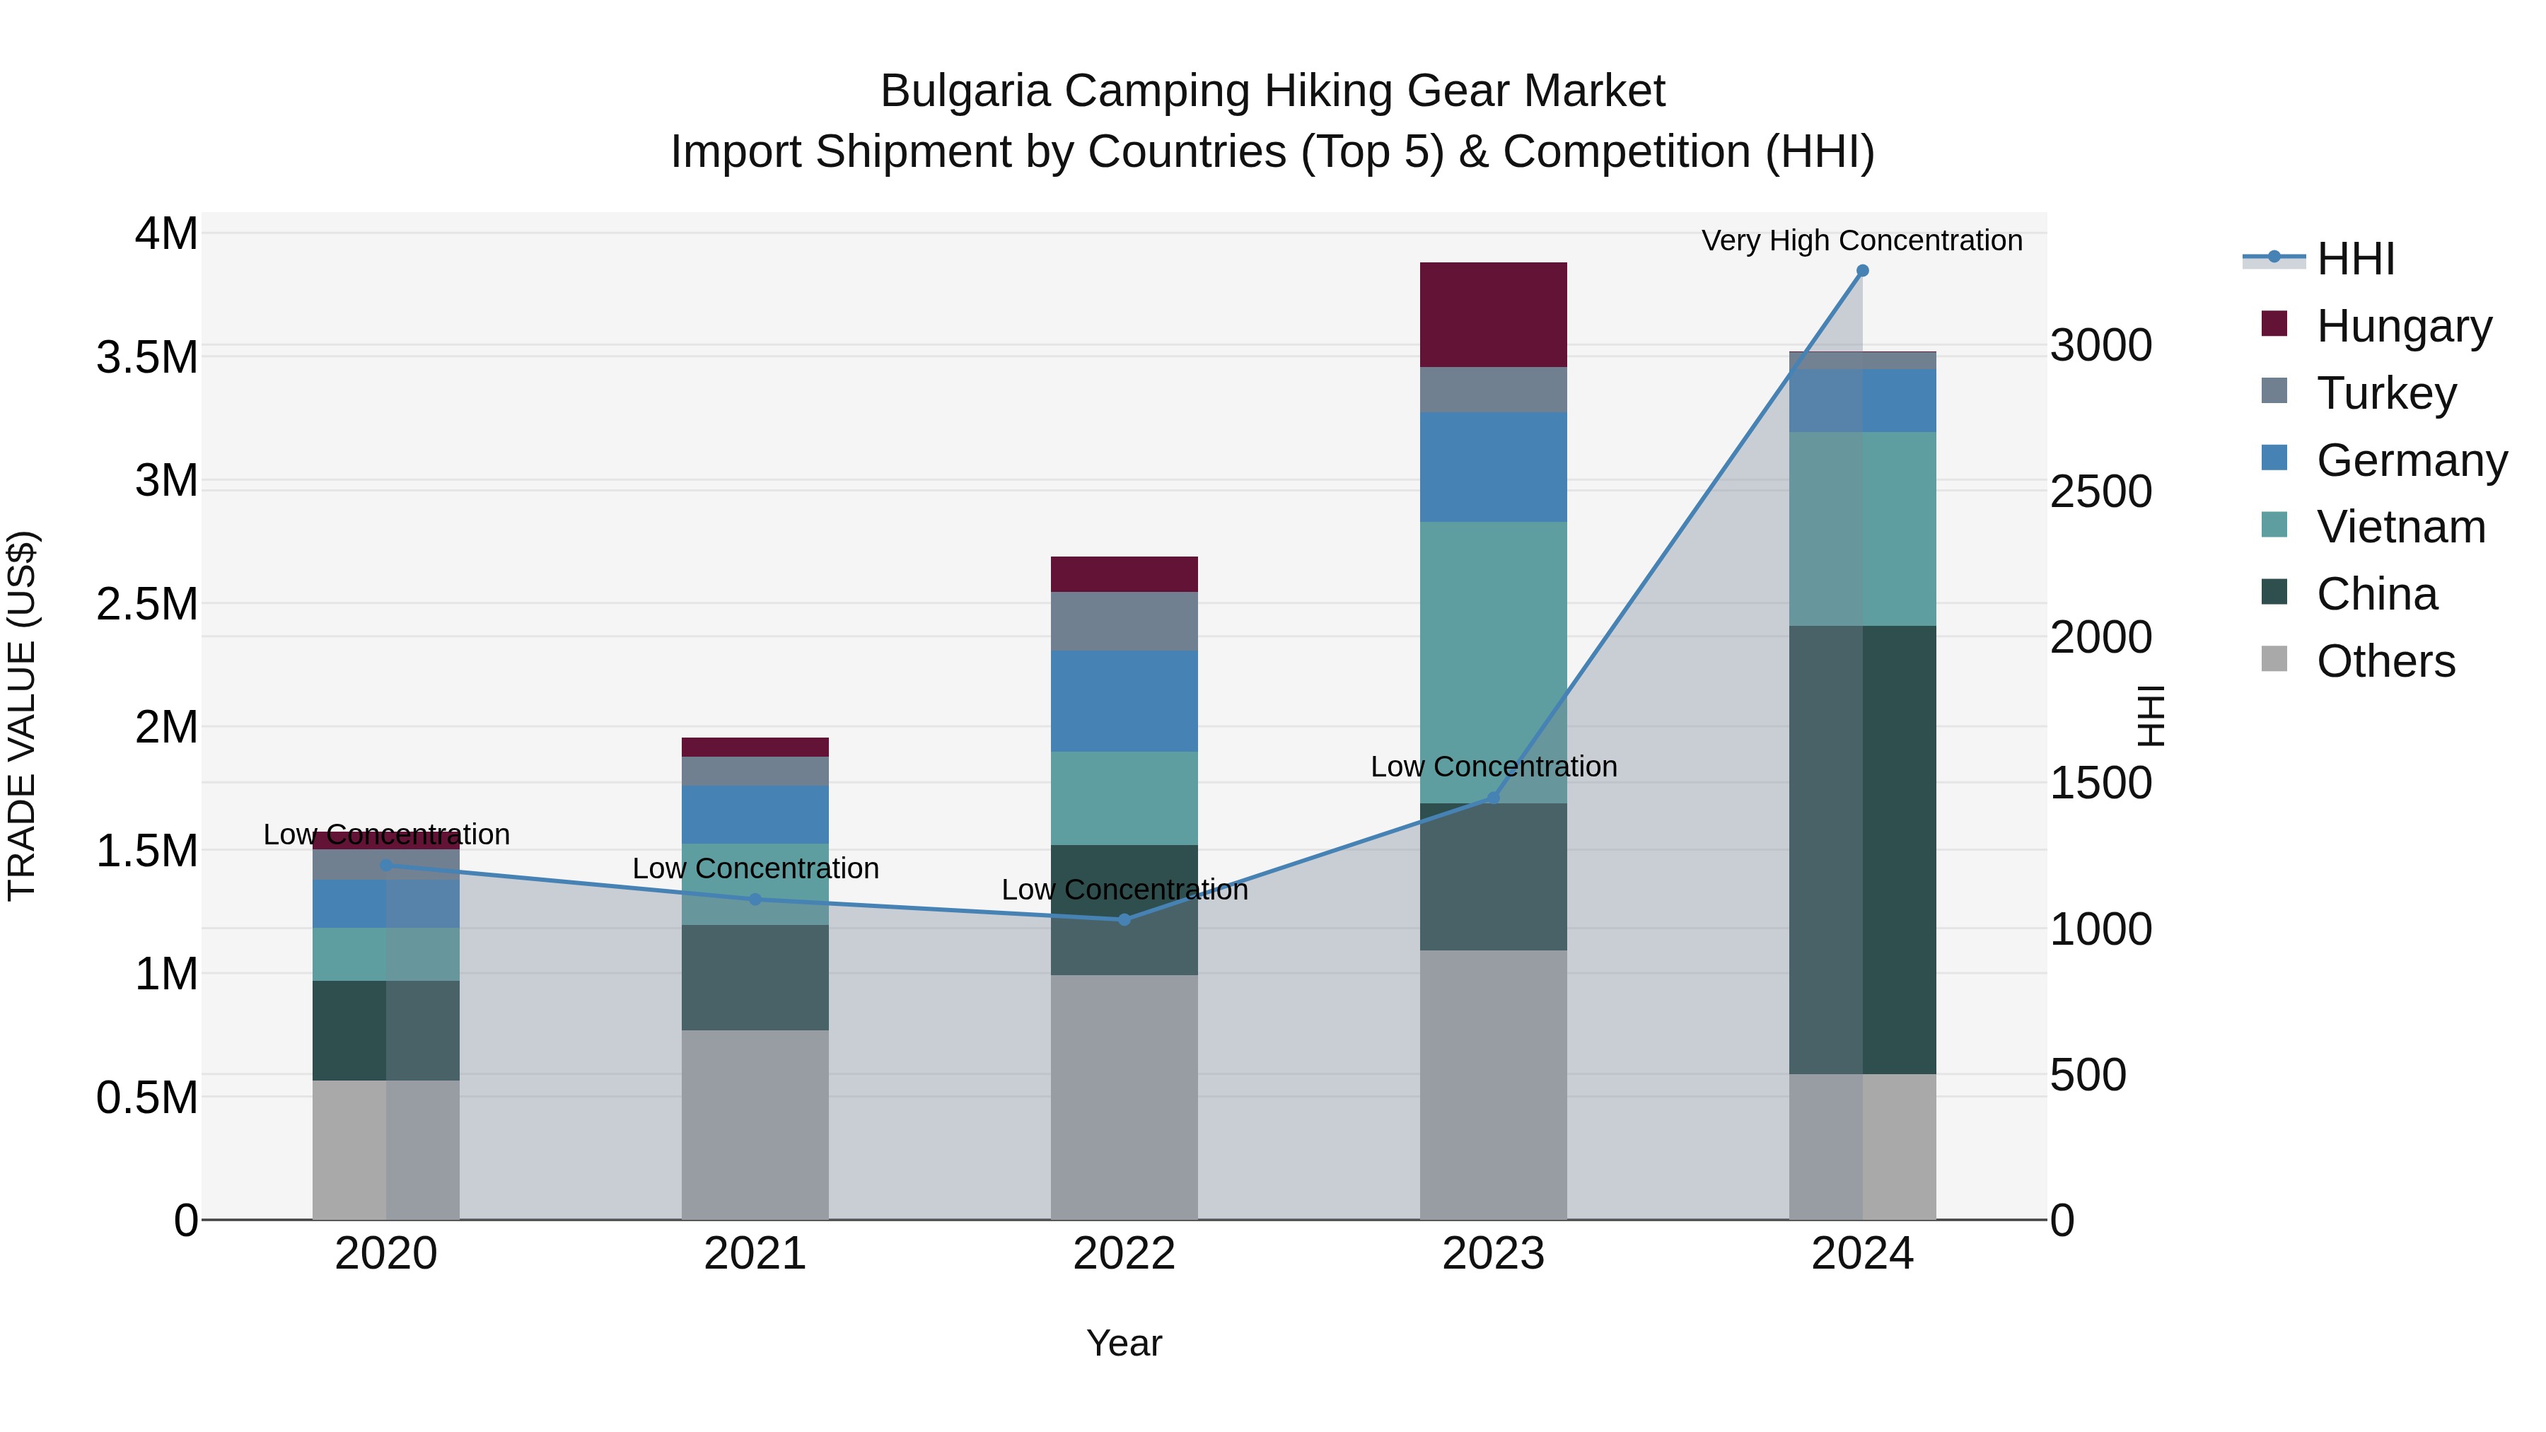
Task: Click the 2021 'Low Concentration' annotation
Action: tap(755, 868)
